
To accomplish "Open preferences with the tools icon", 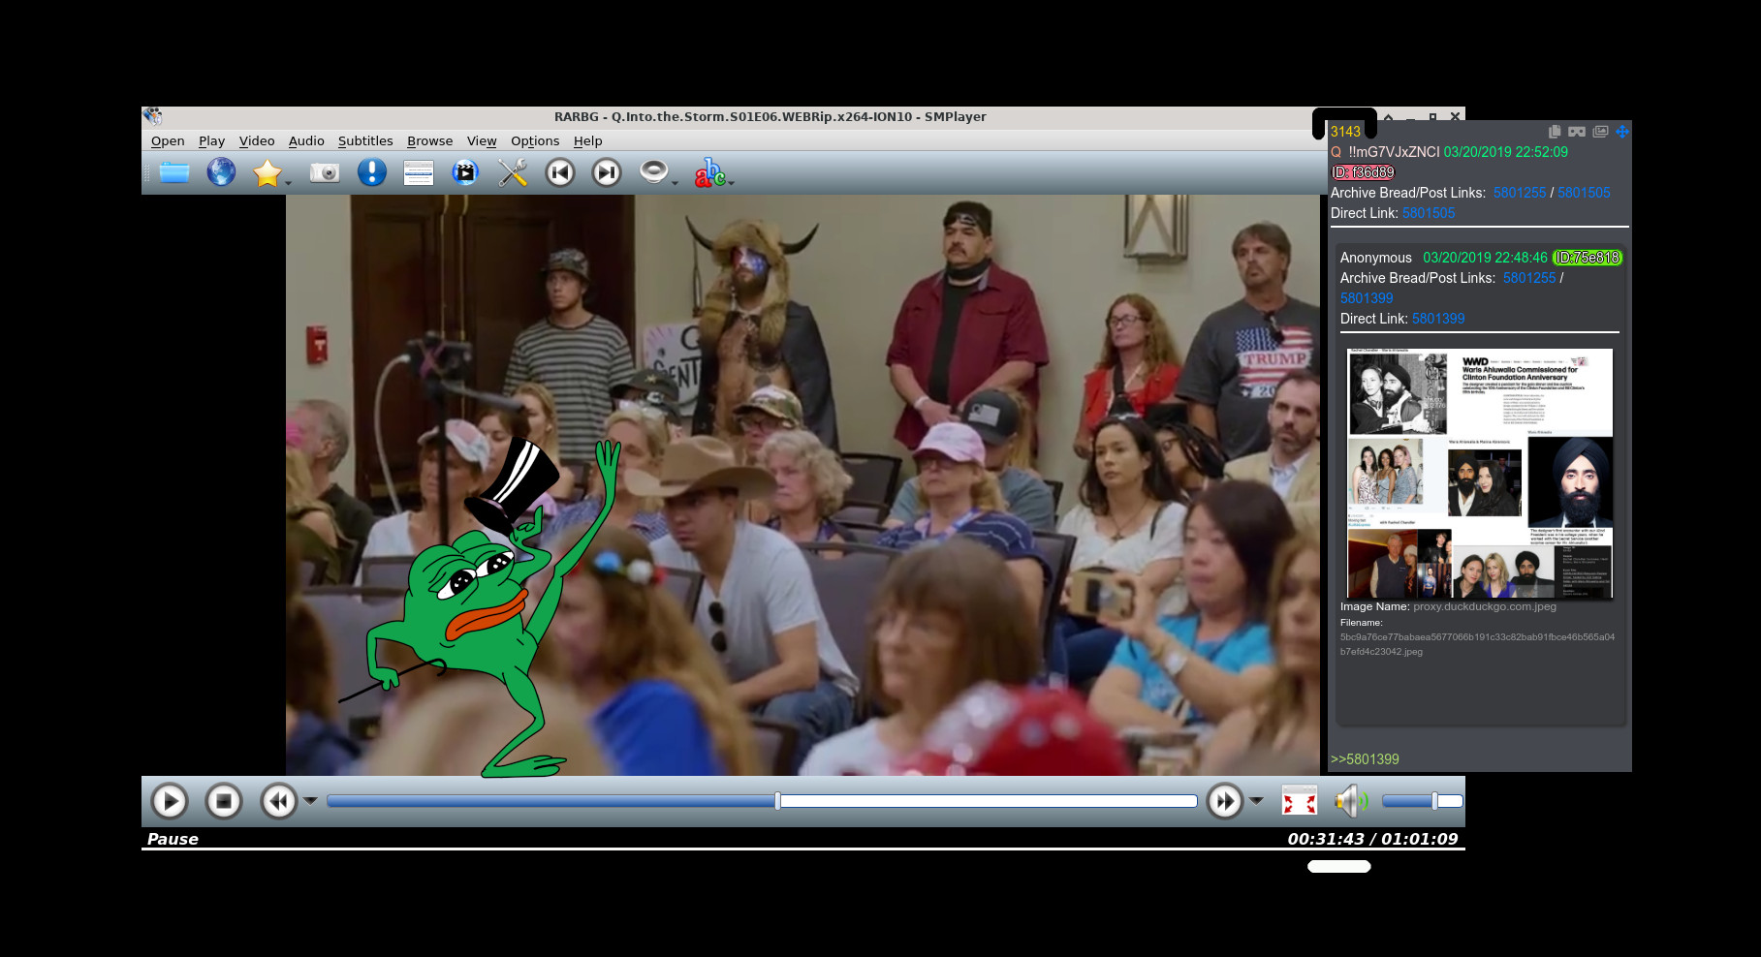I will point(513,172).
